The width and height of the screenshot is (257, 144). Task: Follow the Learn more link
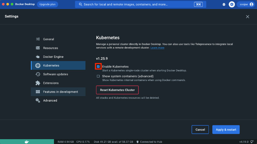[x=157, y=48]
